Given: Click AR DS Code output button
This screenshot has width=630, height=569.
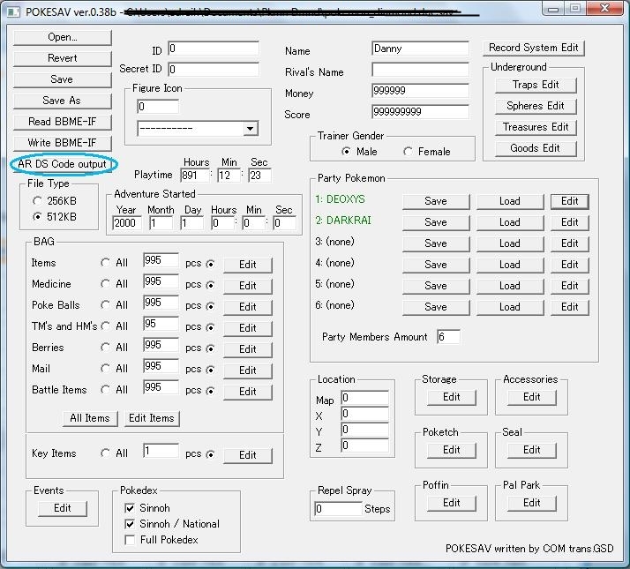Looking at the screenshot, I should click(x=63, y=164).
